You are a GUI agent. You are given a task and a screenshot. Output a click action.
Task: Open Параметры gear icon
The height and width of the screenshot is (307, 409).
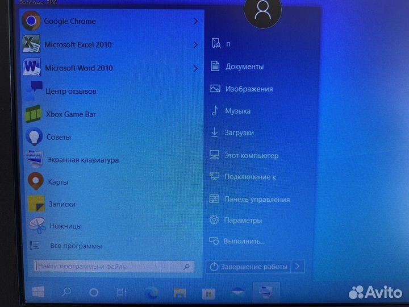click(214, 220)
